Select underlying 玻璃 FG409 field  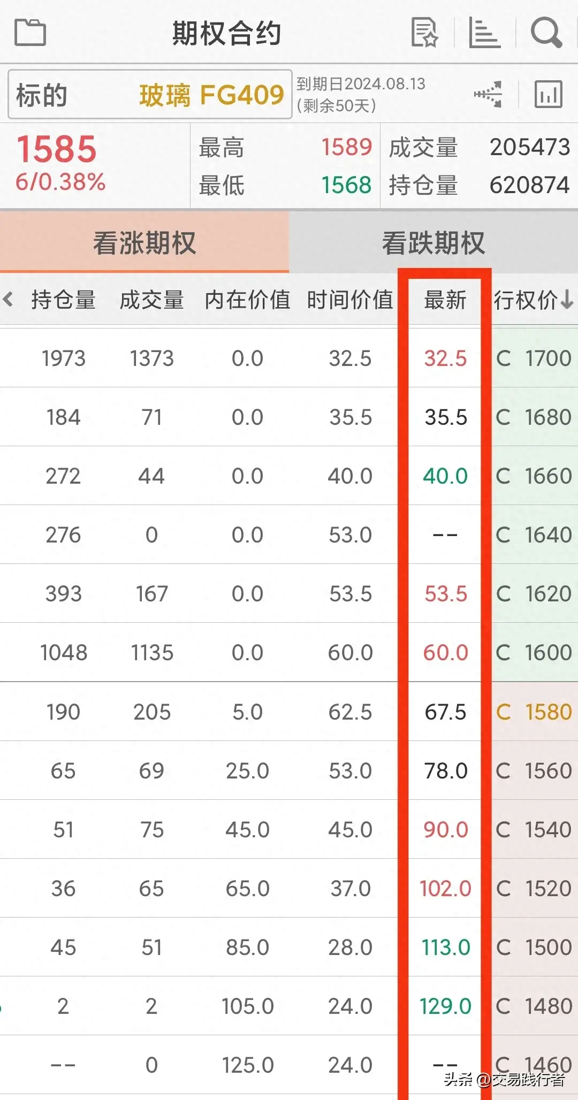150,94
